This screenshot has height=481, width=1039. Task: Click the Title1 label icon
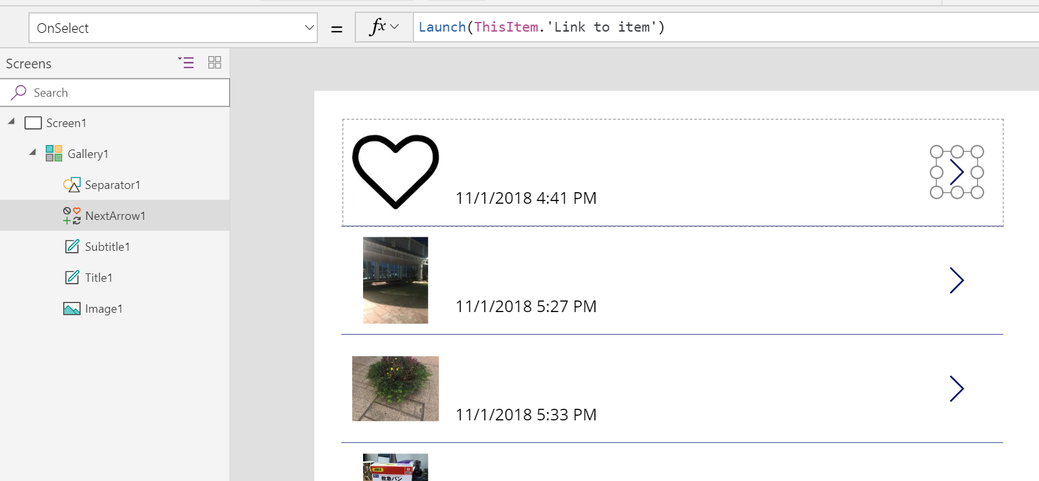(x=72, y=277)
